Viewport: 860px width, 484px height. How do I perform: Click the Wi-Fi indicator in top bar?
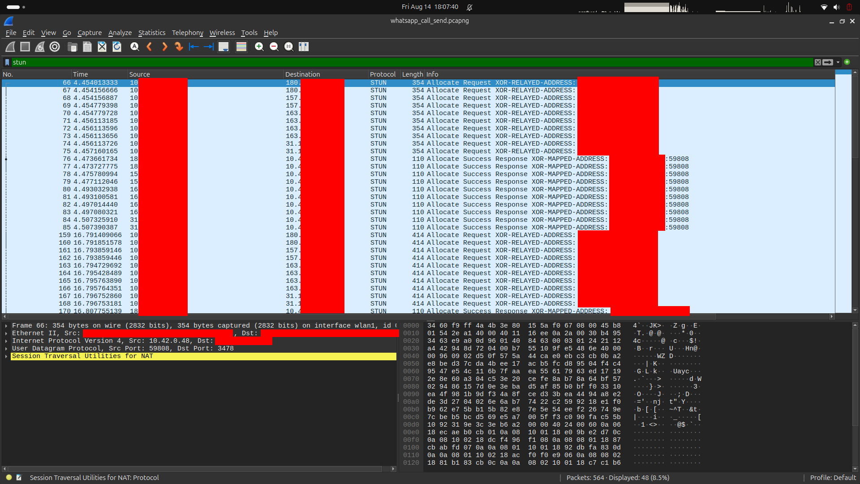pos(824,7)
